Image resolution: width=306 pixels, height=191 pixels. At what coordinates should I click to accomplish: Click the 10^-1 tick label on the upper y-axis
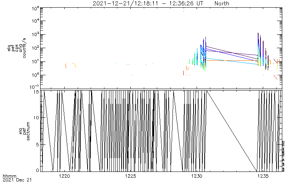coord(34,87)
